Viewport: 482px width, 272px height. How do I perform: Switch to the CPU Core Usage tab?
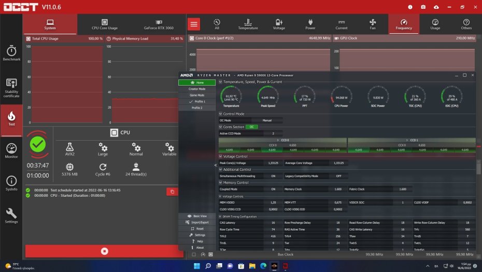[x=105, y=24]
